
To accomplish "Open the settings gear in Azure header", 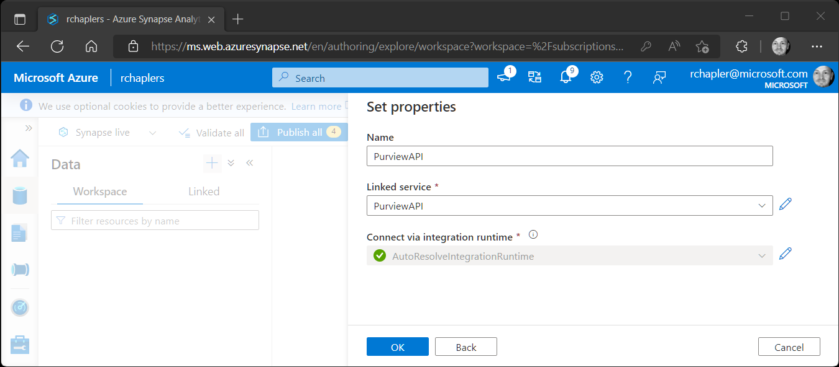I will pyautogui.click(x=597, y=77).
